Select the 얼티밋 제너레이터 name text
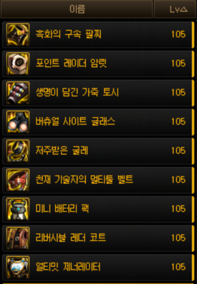Viewport: 197px width, 284px height. [x=68, y=267]
